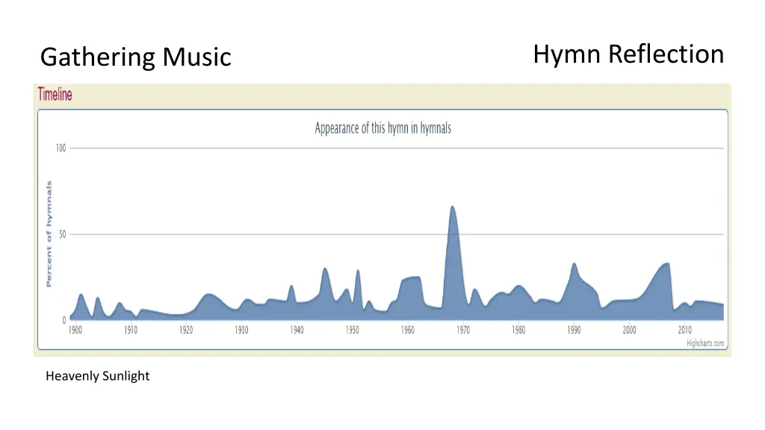
Task: Select the chart title 'Appearance of this hymn in hymnals'
Action: point(382,128)
